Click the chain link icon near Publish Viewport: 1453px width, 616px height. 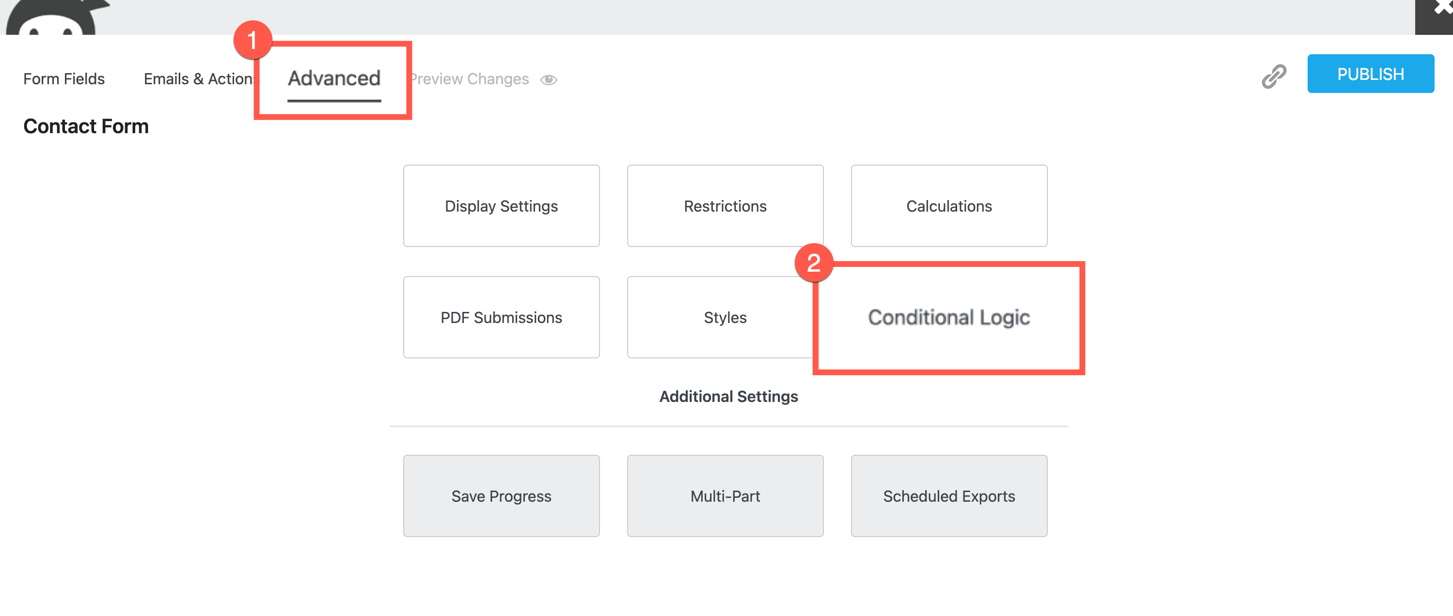1274,76
